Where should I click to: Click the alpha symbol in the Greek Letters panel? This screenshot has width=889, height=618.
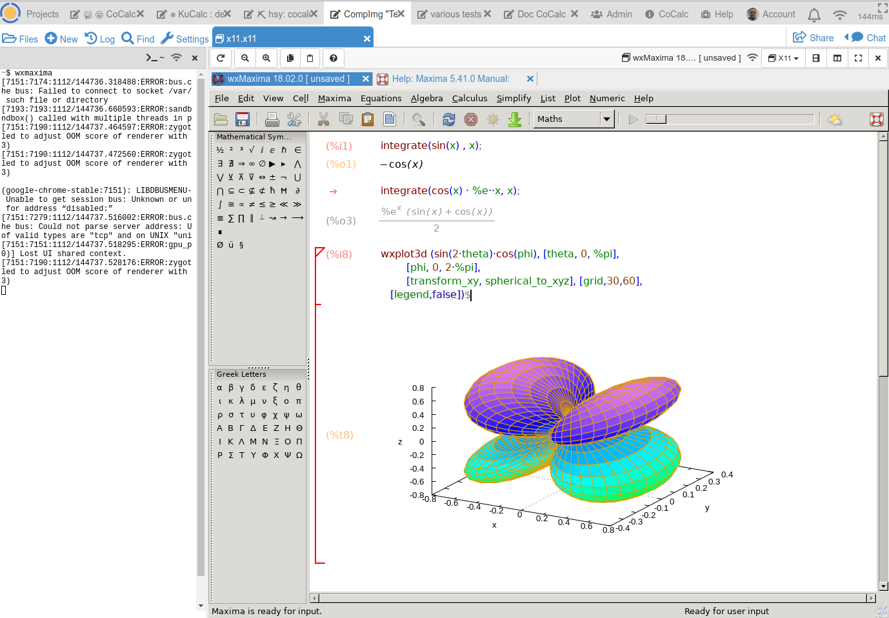click(219, 387)
